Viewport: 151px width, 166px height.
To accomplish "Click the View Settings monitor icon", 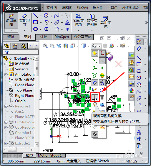I will pos(123,46).
